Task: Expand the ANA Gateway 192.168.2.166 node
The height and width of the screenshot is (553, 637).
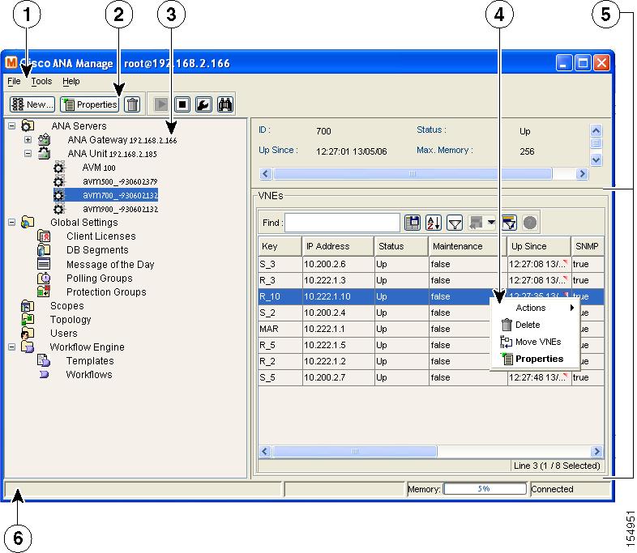Action: [28, 139]
